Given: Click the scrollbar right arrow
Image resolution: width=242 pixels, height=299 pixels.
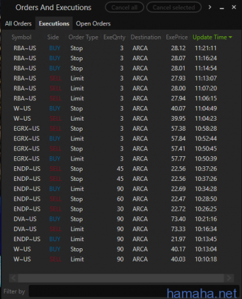Looking at the screenshot, I should pyautogui.click(x=229, y=278).
